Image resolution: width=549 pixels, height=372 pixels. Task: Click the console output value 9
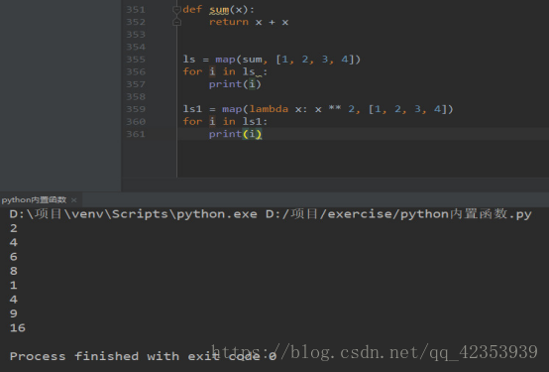(14, 313)
